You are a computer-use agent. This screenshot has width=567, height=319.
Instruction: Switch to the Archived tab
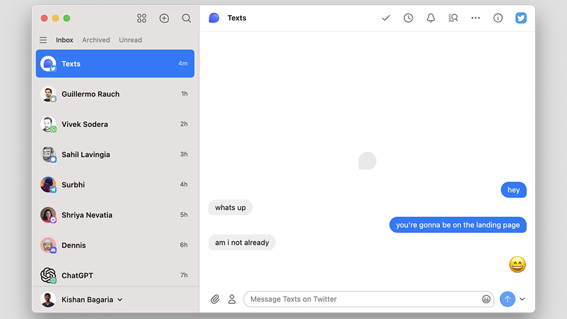[96, 40]
